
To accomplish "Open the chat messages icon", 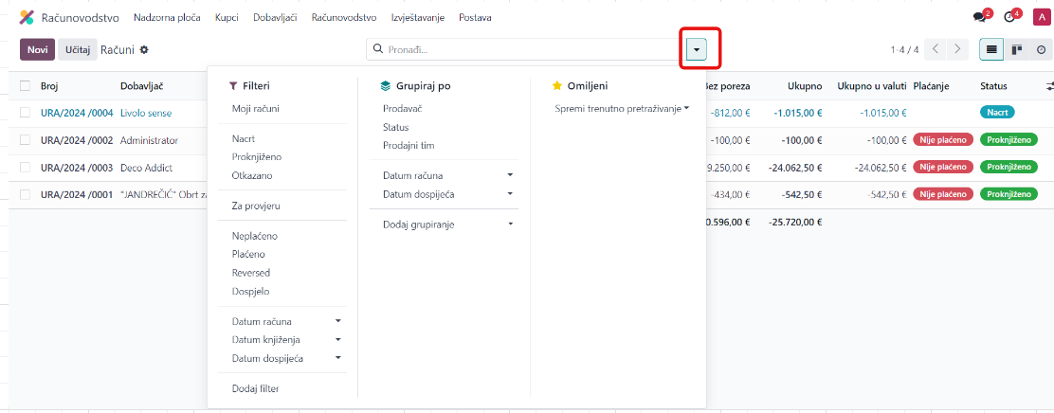I will [x=978, y=17].
